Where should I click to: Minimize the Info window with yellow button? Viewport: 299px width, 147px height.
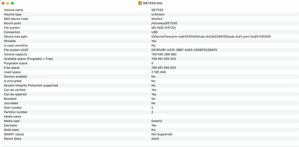(8, 3)
